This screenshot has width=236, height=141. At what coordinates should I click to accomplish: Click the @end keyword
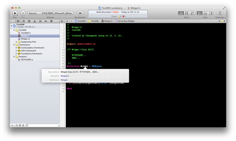click(69, 89)
